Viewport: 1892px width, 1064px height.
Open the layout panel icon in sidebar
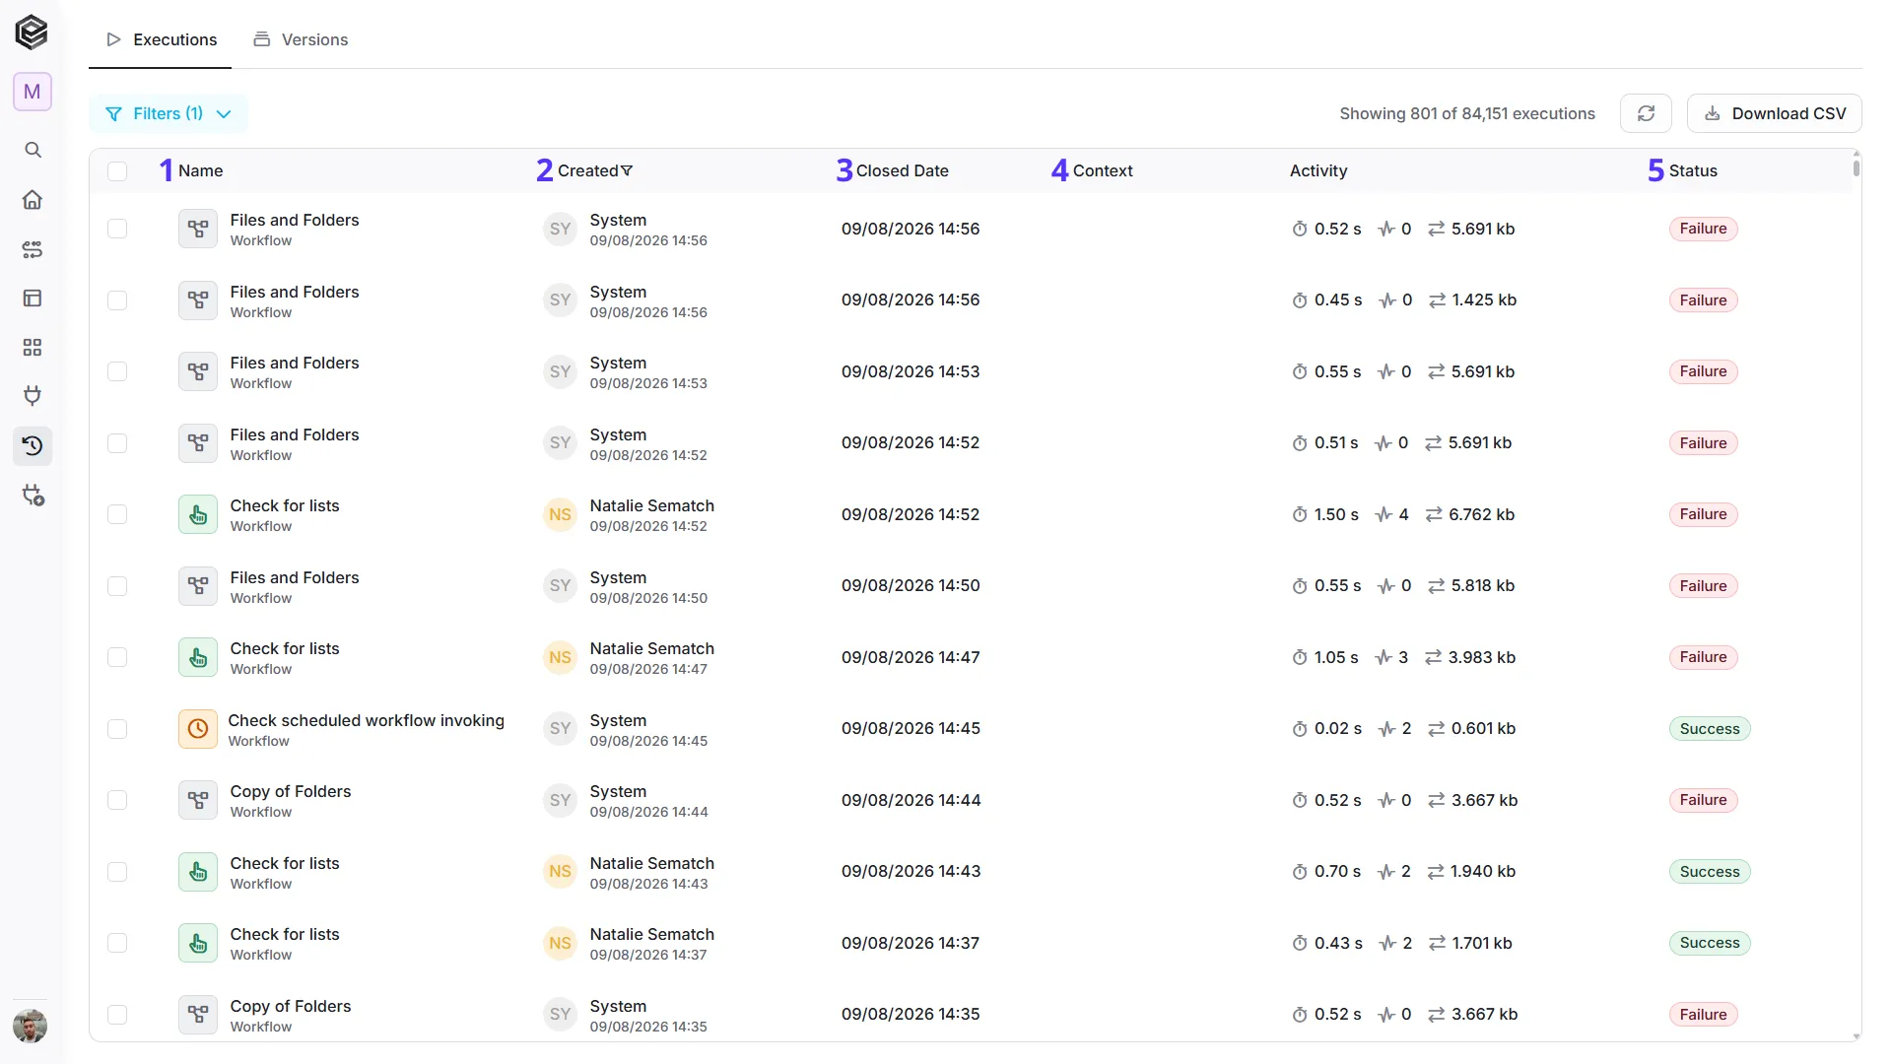point(33,299)
